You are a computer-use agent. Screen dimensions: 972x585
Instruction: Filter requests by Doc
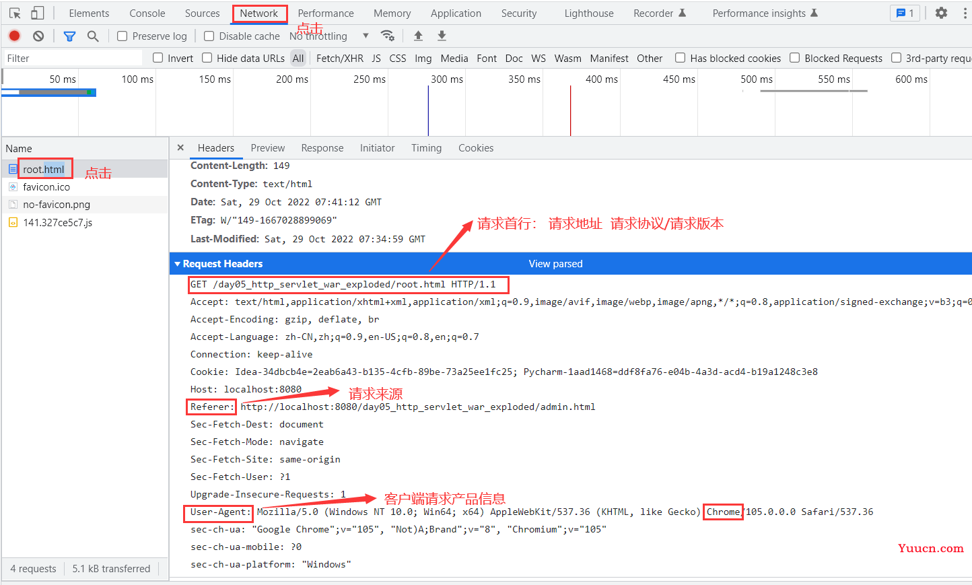click(x=514, y=58)
